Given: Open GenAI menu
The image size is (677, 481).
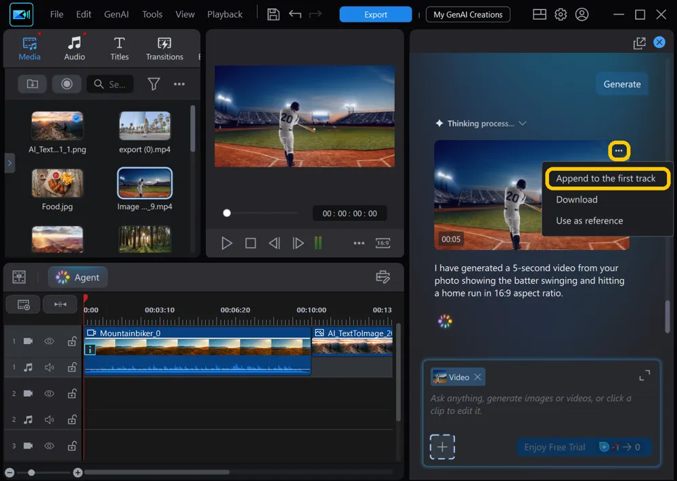Looking at the screenshot, I should coord(116,15).
